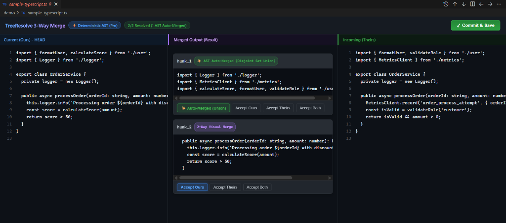Click the Deterministic AST (Pro) badge
Viewport: 506px width, 223px height.
point(94,26)
